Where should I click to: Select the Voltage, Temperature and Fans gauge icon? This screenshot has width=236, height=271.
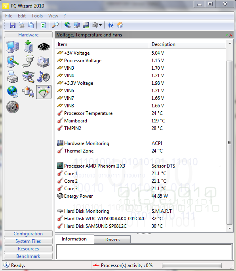(44, 92)
